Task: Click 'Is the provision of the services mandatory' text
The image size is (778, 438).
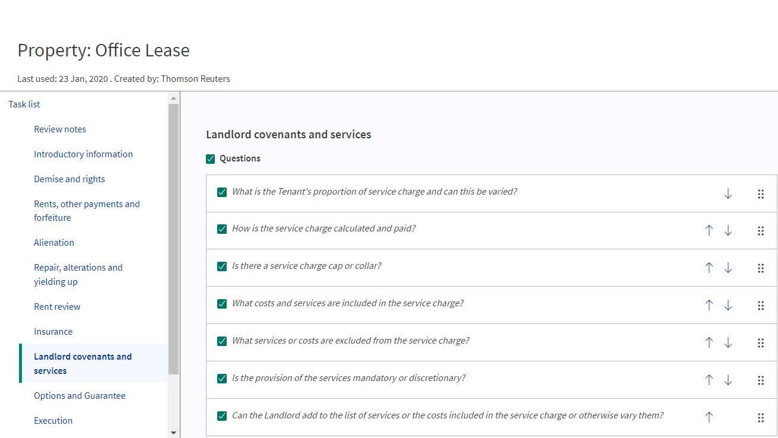Action: click(x=349, y=378)
